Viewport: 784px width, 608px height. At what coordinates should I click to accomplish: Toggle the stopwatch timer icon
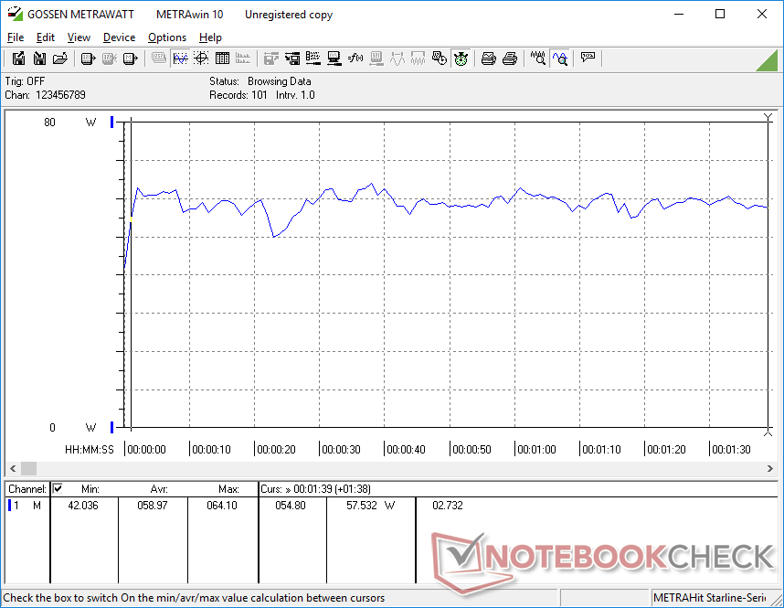click(x=461, y=59)
